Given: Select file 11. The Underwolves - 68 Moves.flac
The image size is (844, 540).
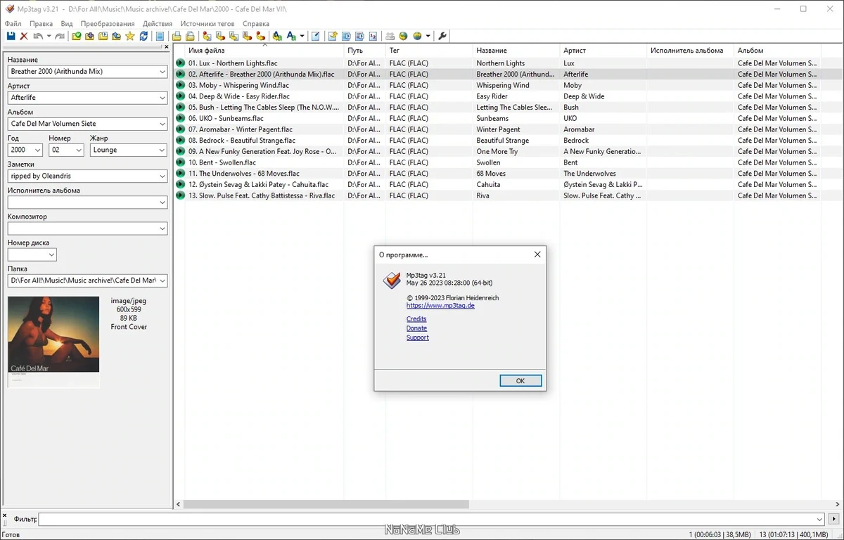Looking at the screenshot, I should [244, 174].
